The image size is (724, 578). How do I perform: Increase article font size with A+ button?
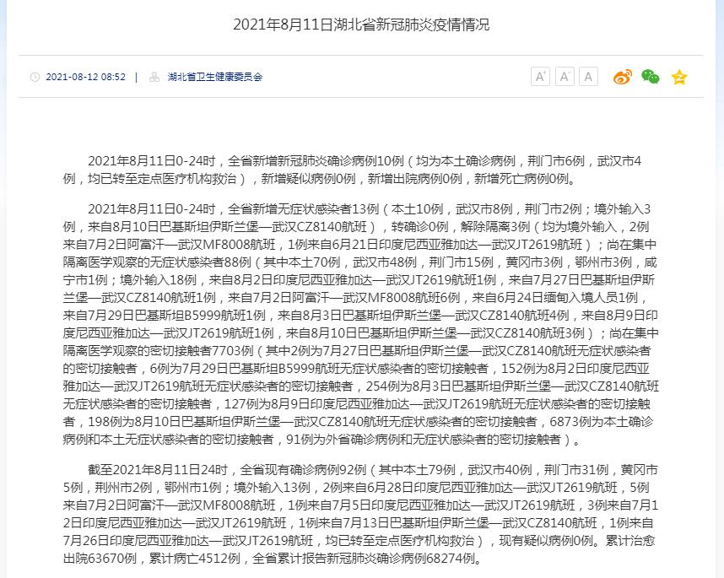540,77
